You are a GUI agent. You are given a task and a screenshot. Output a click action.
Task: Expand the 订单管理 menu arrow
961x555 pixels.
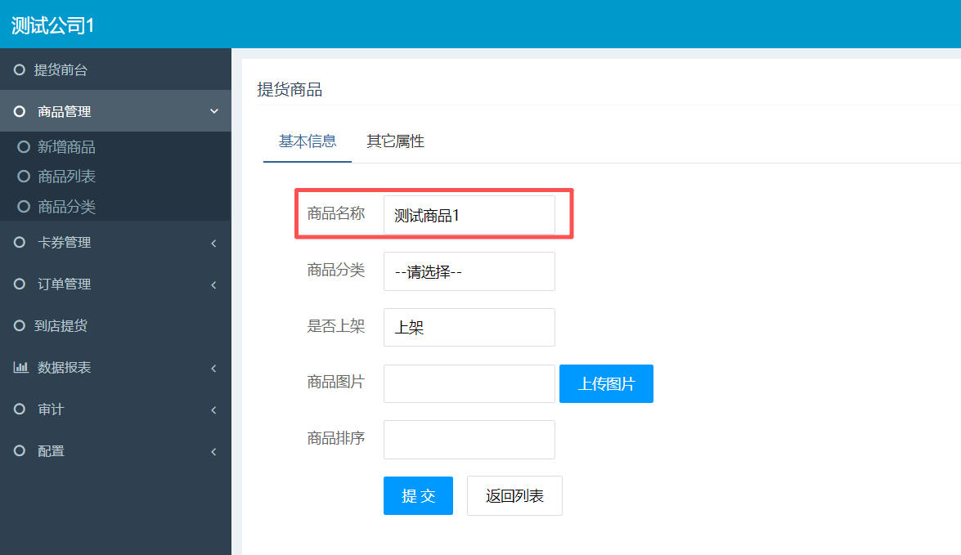(x=213, y=284)
